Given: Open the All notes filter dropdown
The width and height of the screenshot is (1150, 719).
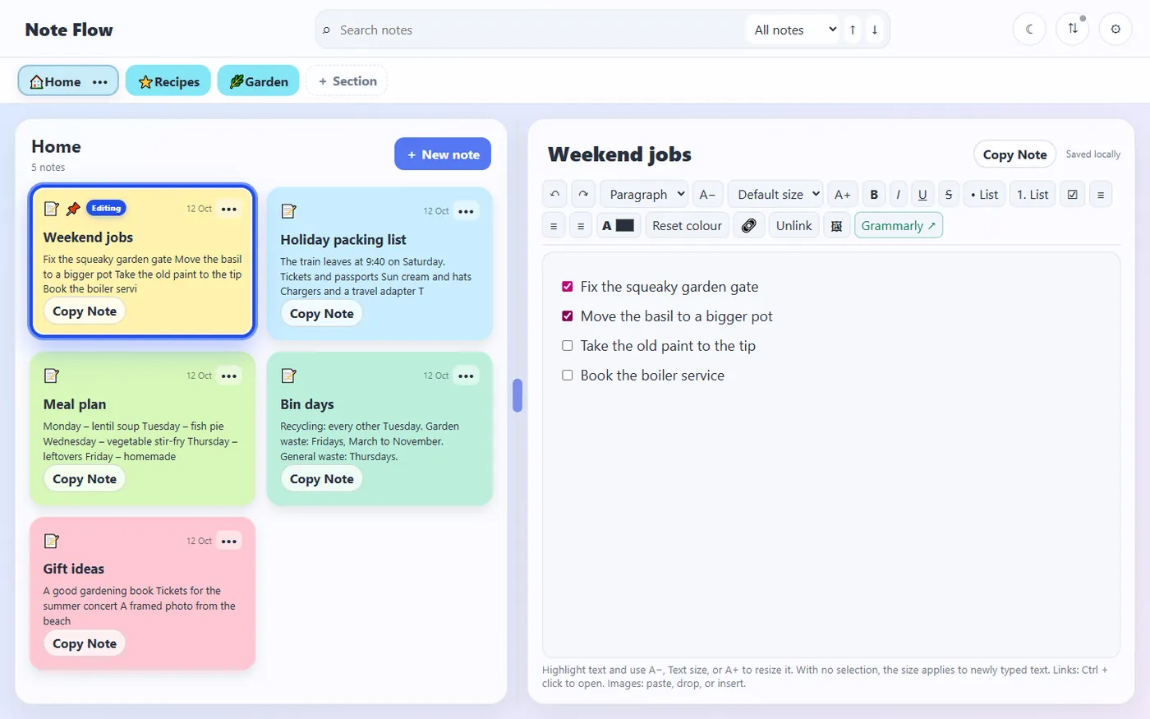Looking at the screenshot, I should (793, 30).
